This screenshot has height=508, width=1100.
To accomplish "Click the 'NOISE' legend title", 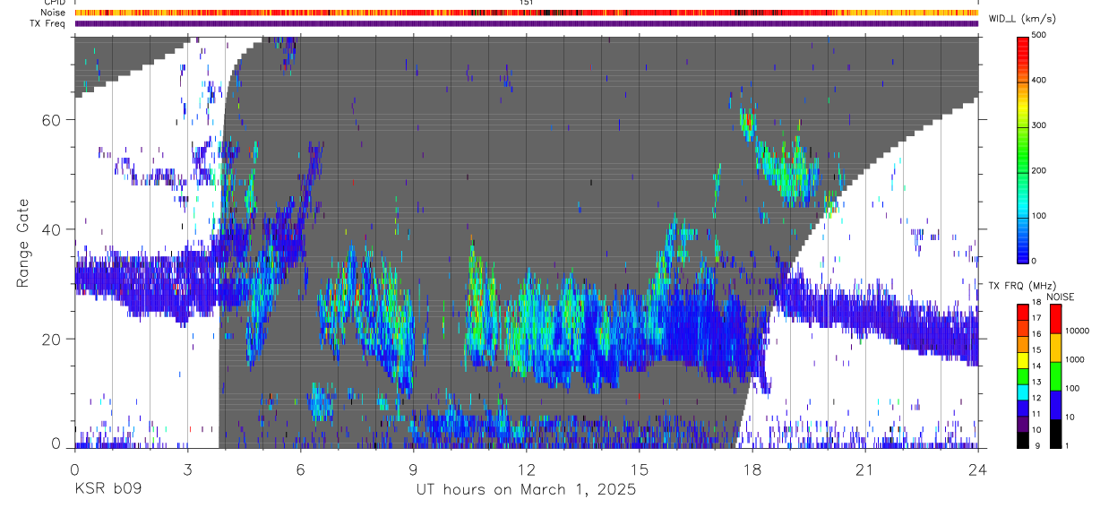I will tap(1060, 297).
